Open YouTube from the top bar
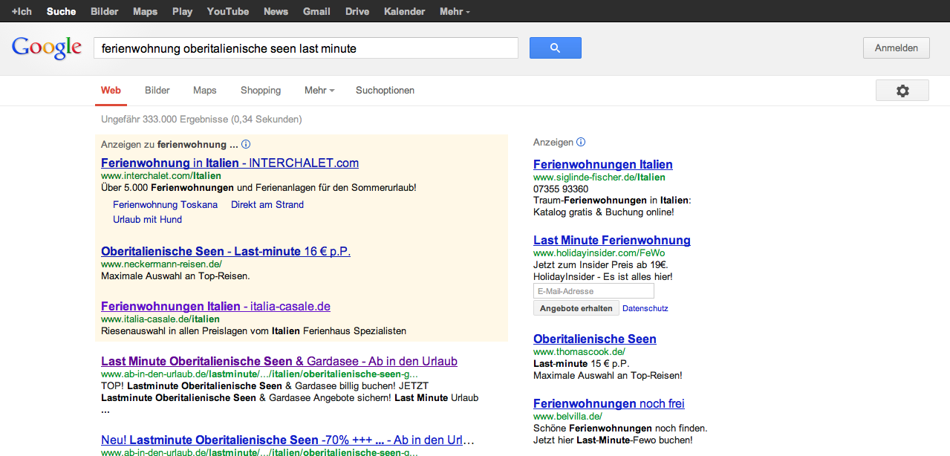Screen dimensions: 950x456 click(227, 12)
